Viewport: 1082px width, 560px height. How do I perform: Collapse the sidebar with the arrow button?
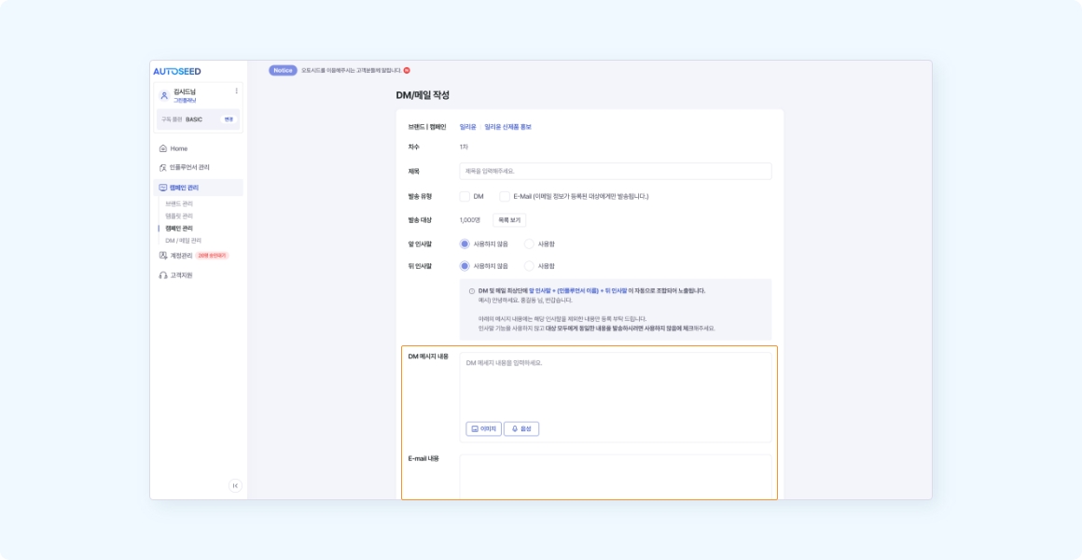235,485
